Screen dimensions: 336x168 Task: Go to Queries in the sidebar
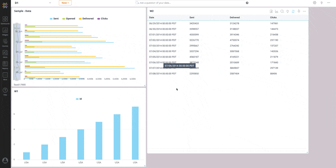[5, 42]
